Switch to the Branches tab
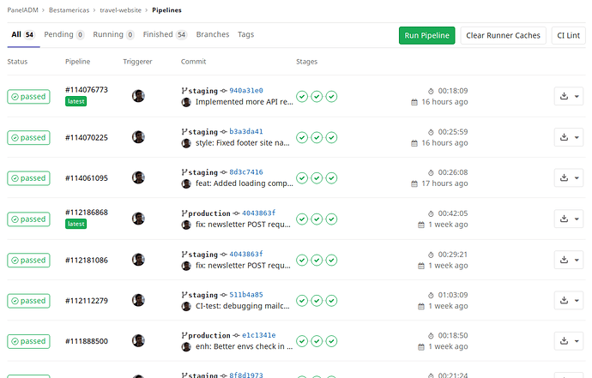 click(x=213, y=34)
